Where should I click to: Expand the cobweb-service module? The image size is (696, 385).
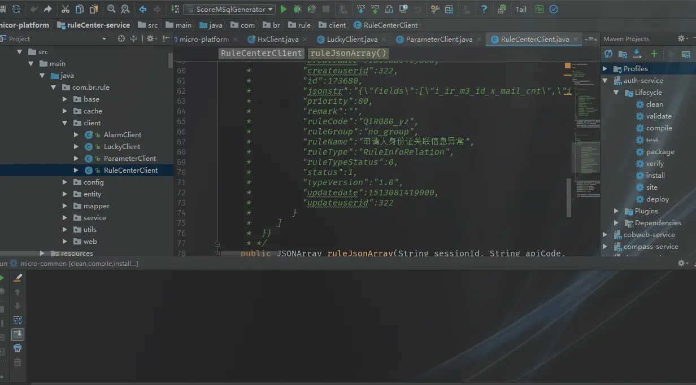click(x=605, y=234)
